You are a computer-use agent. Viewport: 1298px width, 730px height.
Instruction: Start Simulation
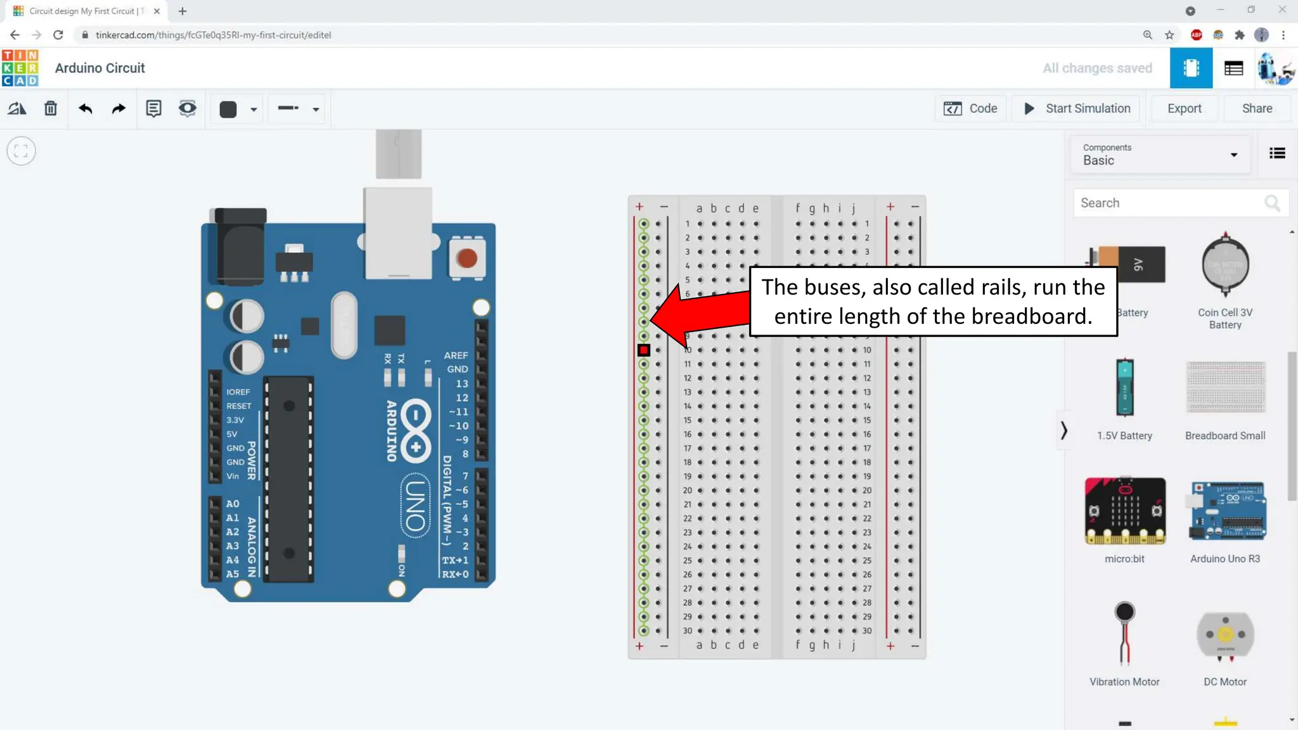[x=1076, y=108]
